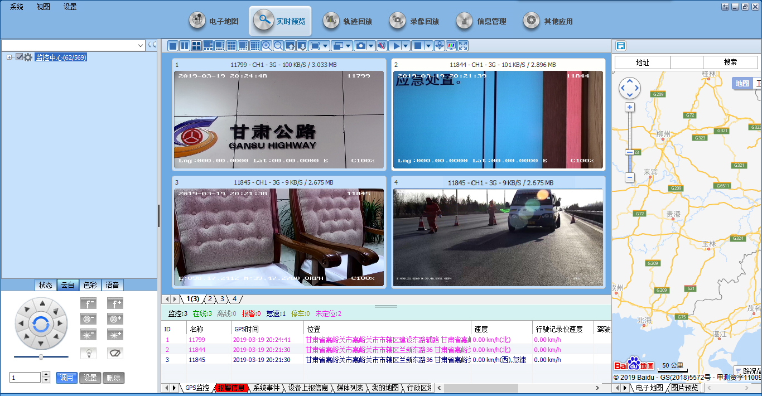The image size is (762, 396).
Task: Switch to the 系统事件 tab
Action: (266, 388)
